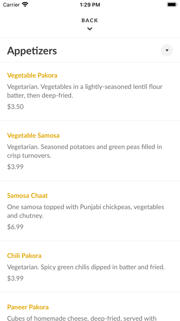
Task: Open the Appetizers category dropdown arrow
Action: pyautogui.click(x=167, y=50)
